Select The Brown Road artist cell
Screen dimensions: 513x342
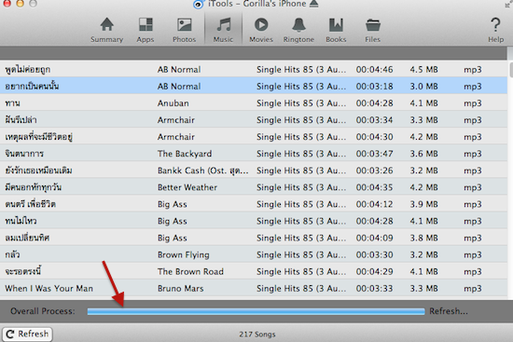pos(190,272)
